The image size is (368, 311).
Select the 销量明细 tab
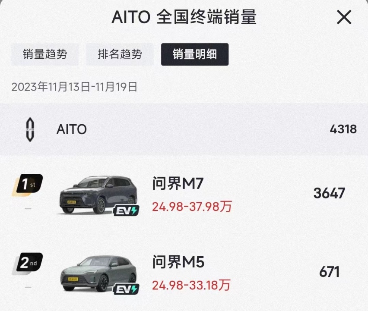[194, 54]
